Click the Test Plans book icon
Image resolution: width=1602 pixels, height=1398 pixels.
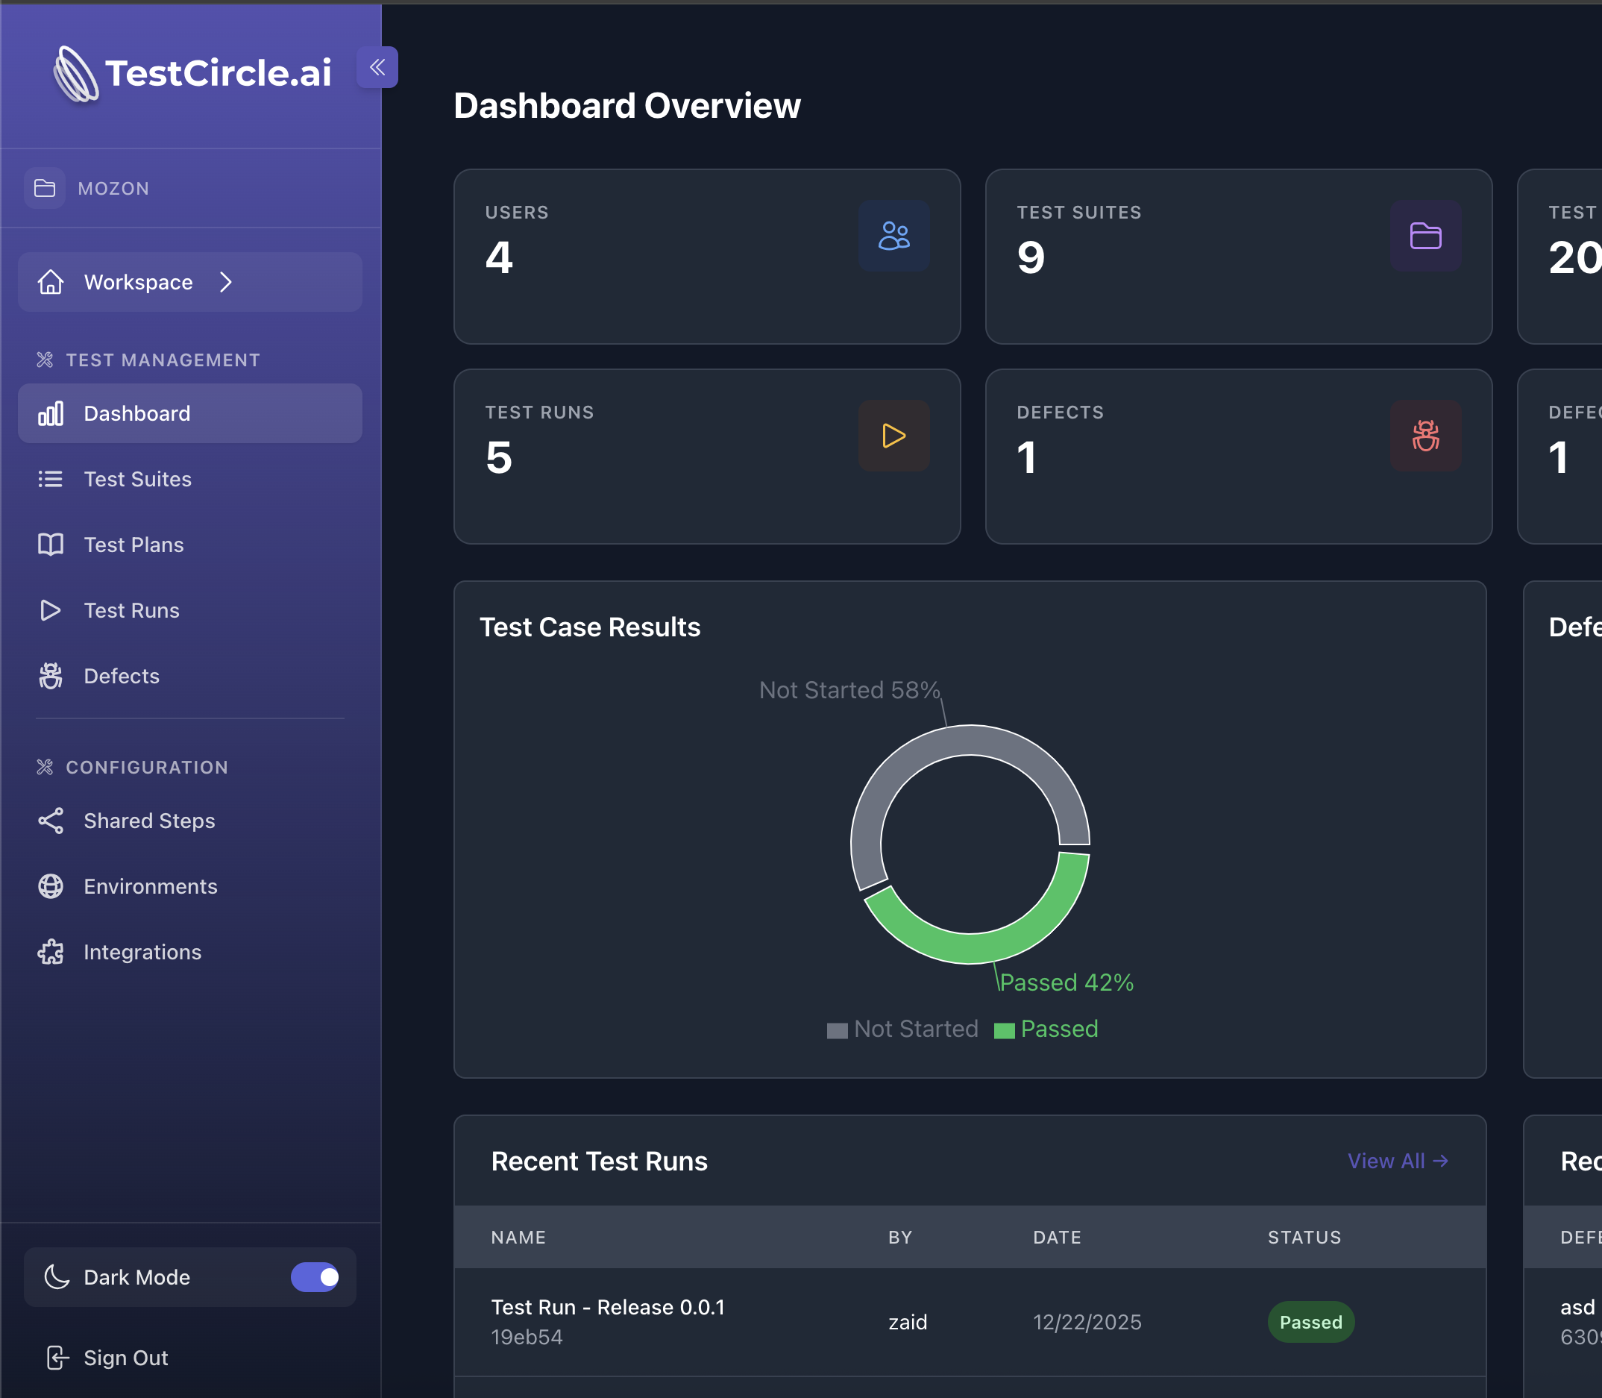[51, 545]
